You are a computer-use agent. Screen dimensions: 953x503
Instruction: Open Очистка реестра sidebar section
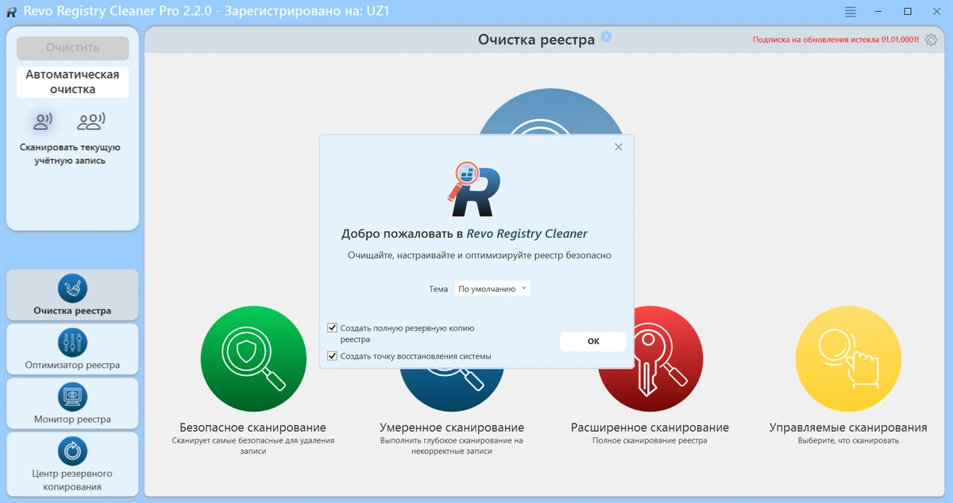click(72, 295)
